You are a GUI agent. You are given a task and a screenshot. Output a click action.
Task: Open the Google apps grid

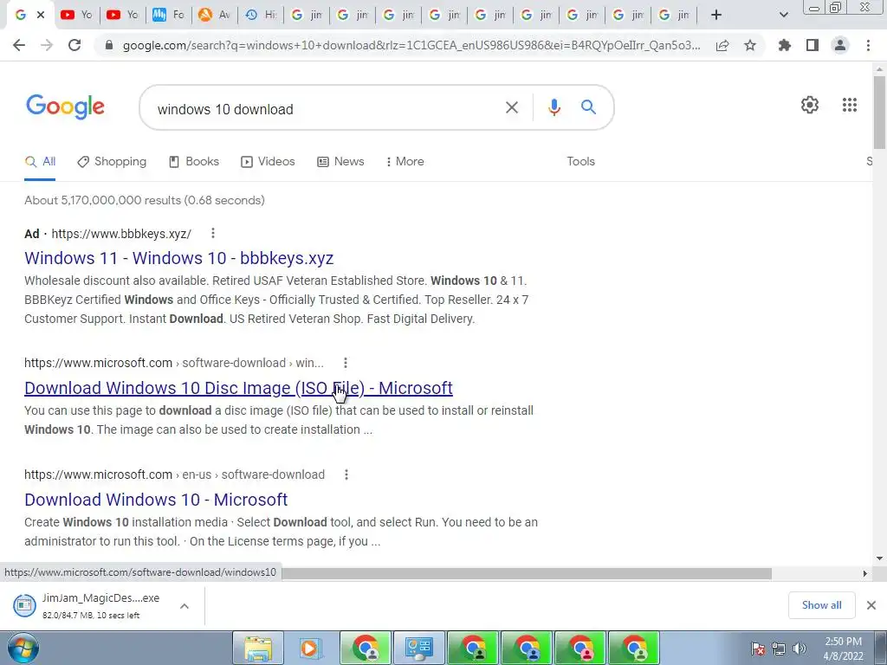(850, 105)
